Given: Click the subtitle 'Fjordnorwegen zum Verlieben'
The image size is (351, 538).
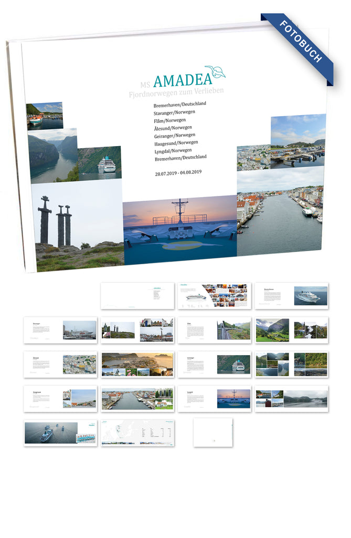Looking at the screenshot, I should tap(176, 92).
